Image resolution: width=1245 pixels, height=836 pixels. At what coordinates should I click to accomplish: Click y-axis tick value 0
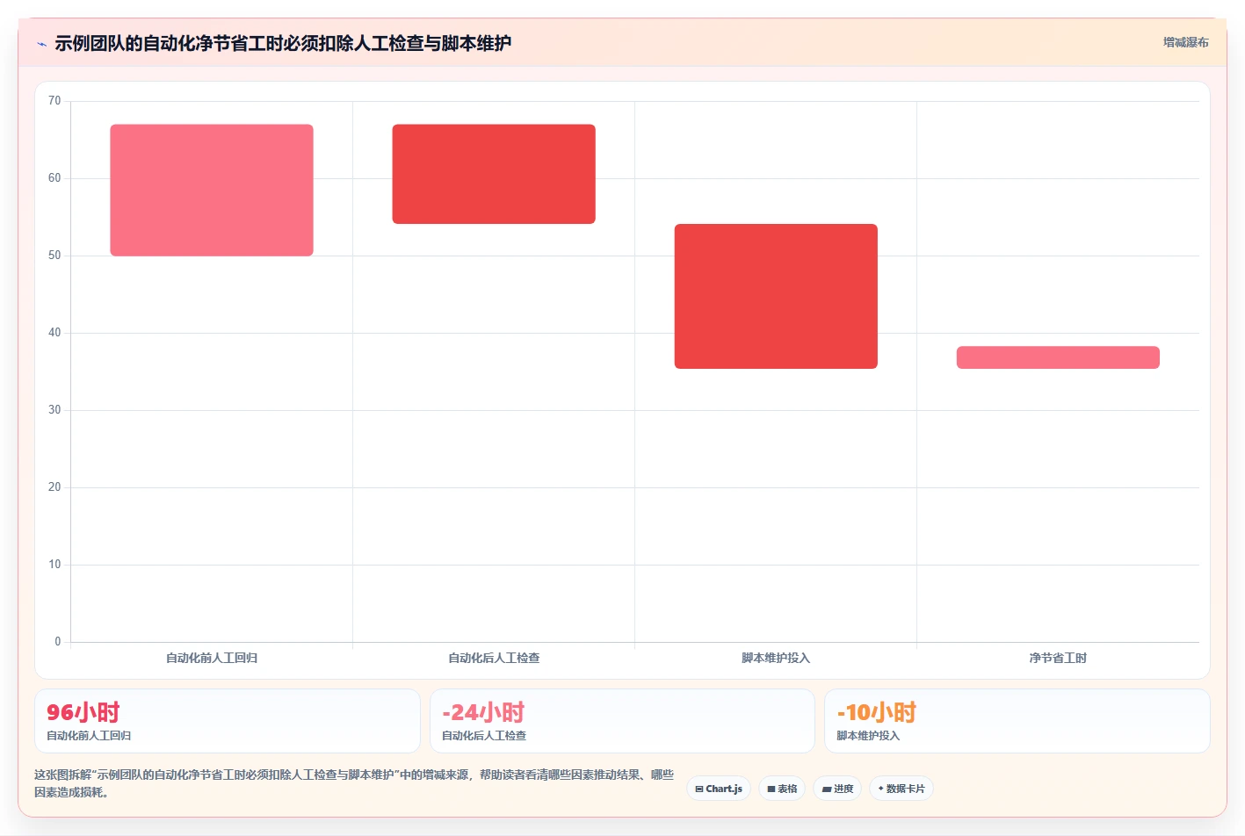pos(58,642)
